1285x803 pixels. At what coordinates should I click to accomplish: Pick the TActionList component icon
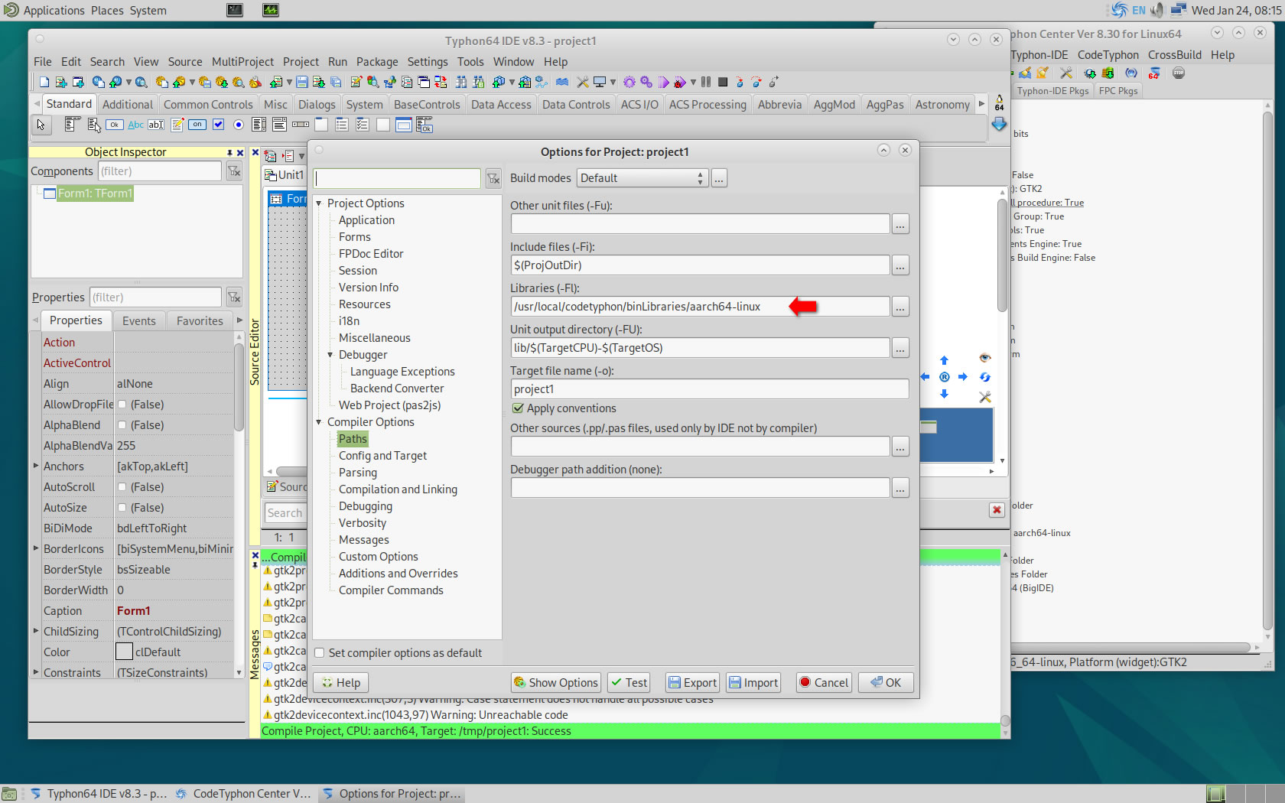coord(425,125)
